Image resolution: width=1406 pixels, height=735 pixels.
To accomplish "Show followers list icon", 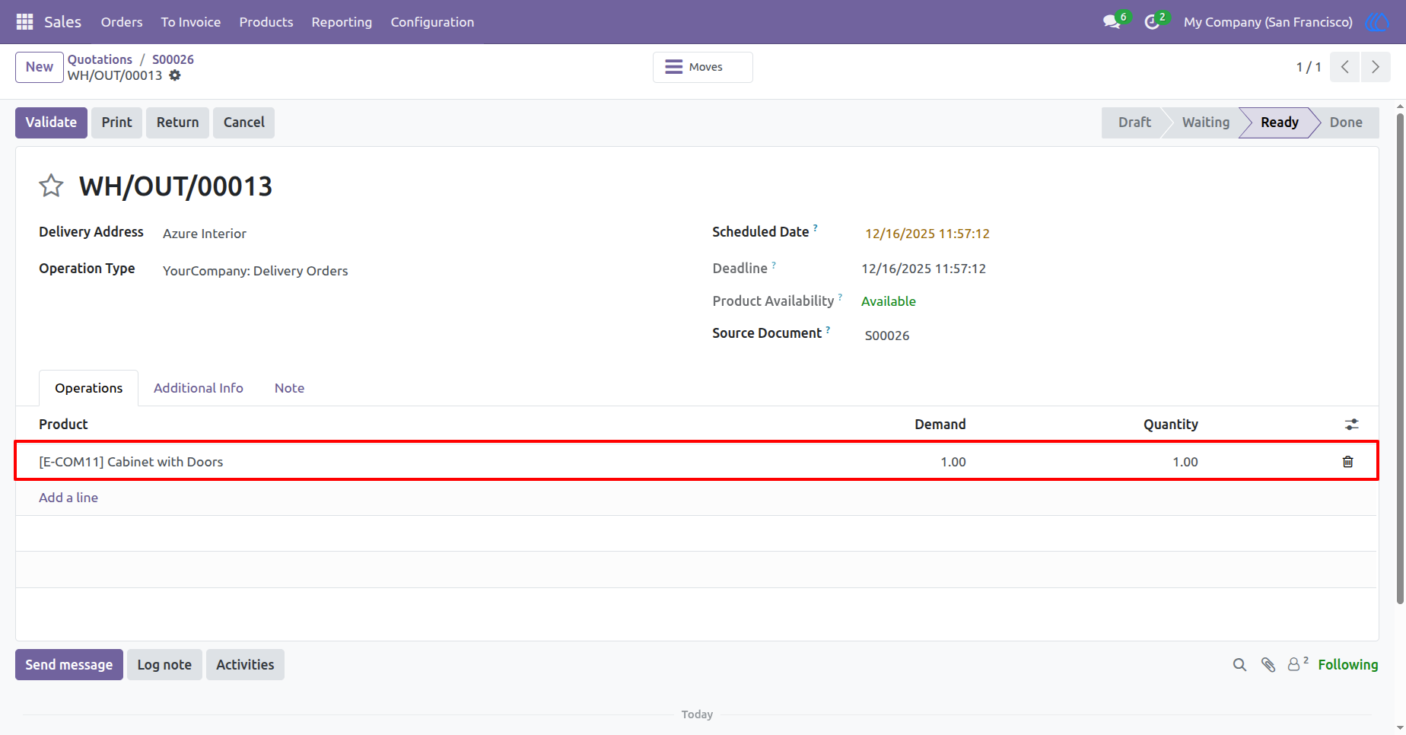I will pyautogui.click(x=1297, y=664).
